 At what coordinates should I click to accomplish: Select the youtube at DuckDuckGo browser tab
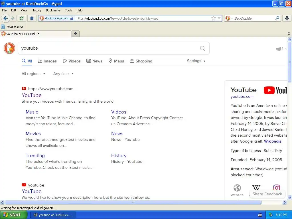pyautogui.click(x=36, y=34)
